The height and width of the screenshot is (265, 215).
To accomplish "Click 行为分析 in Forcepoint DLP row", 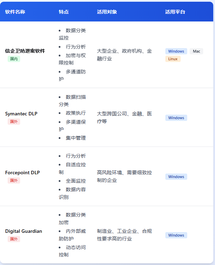I will pos(72,156).
